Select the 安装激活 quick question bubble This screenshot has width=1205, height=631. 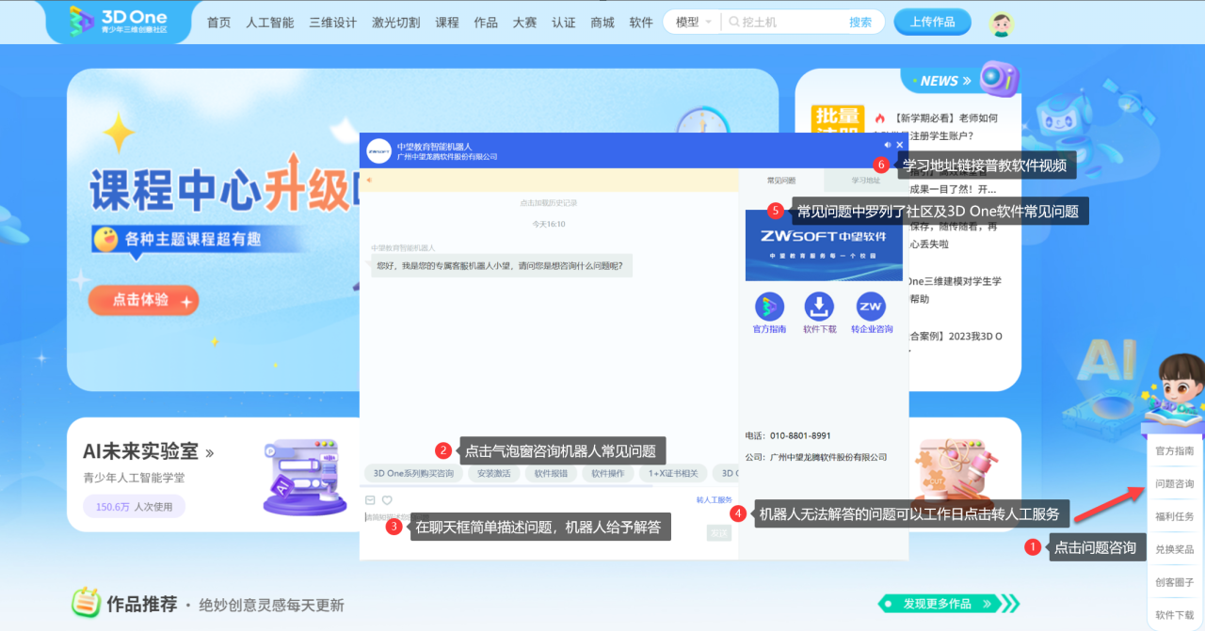click(x=493, y=473)
